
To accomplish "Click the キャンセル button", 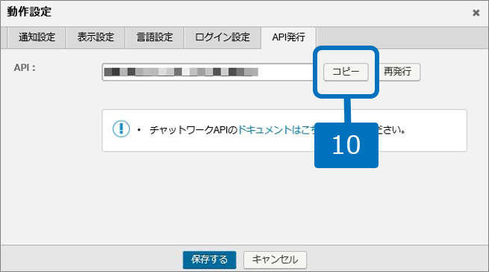I will [275, 259].
